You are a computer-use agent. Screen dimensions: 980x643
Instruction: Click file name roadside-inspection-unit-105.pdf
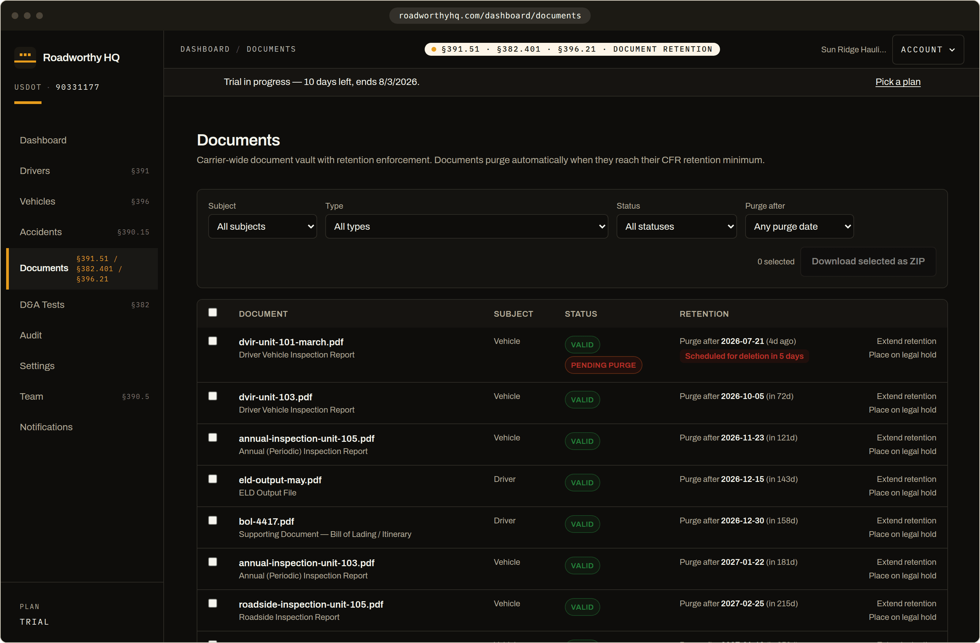pyautogui.click(x=311, y=605)
